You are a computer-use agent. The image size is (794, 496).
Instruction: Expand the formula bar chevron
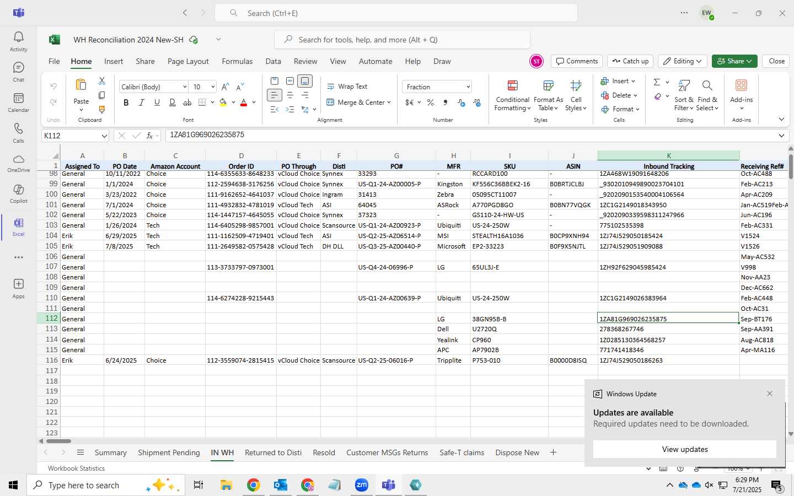pos(781,136)
